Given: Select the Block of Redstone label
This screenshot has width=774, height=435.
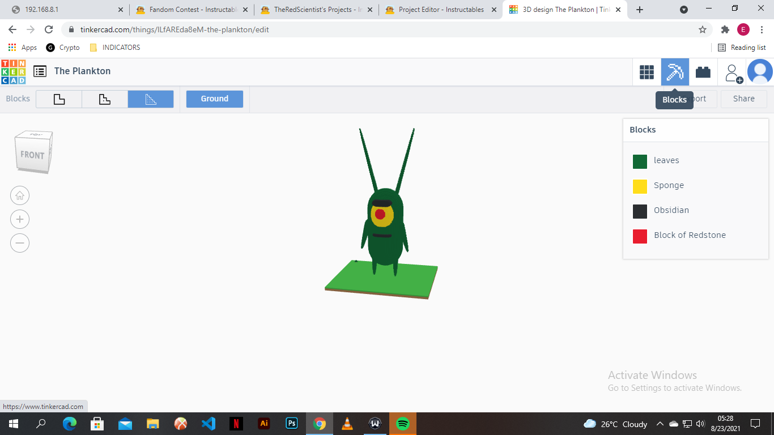Looking at the screenshot, I should click(x=690, y=235).
